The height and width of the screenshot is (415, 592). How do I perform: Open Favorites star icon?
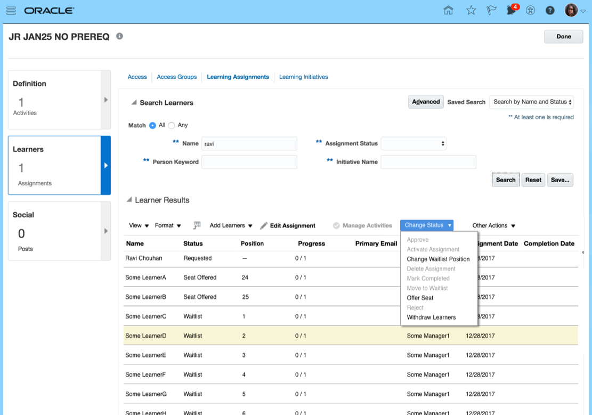point(471,11)
